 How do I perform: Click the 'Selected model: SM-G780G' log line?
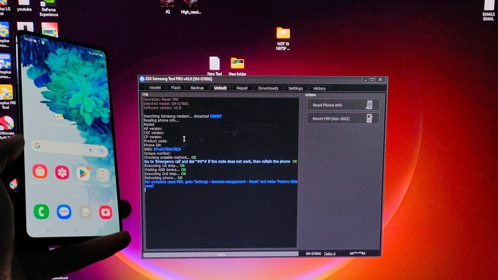[x=166, y=104]
